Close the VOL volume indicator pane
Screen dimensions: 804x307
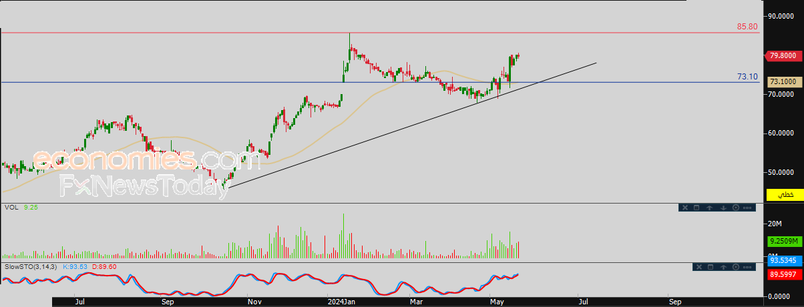click(x=685, y=208)
